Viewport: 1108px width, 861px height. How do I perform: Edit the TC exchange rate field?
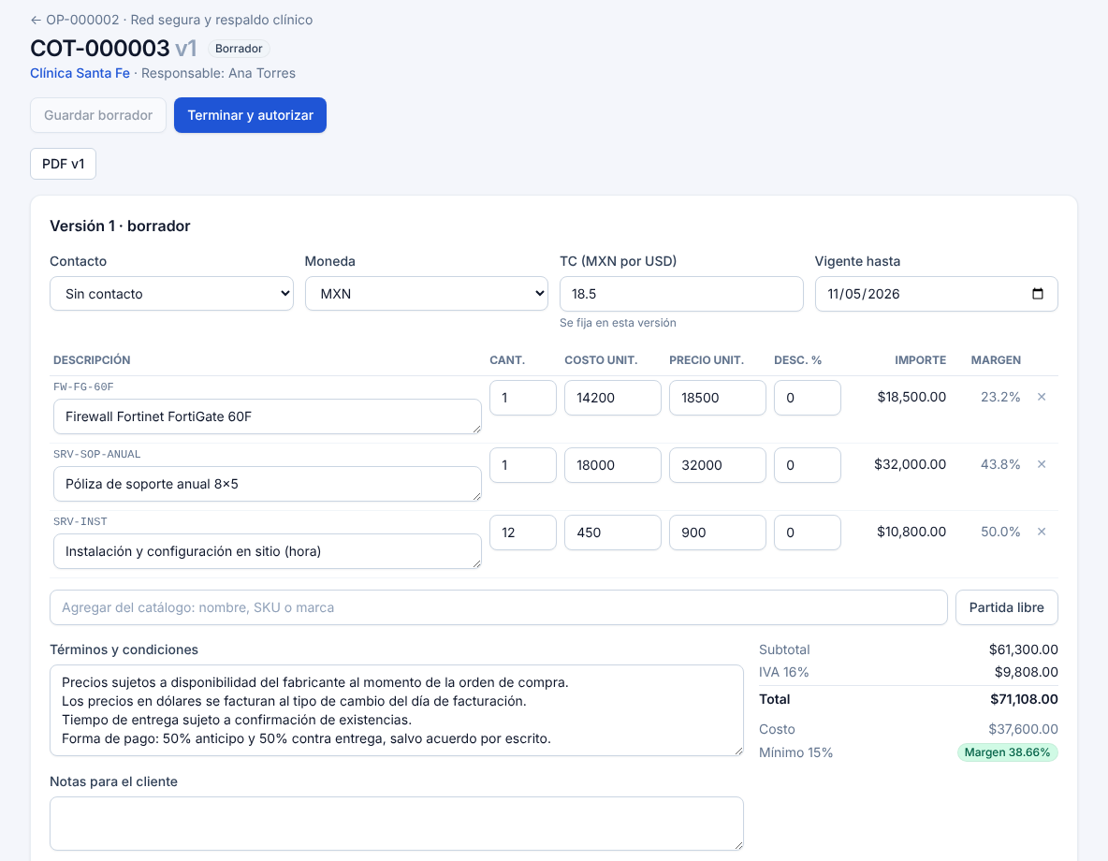681,294
